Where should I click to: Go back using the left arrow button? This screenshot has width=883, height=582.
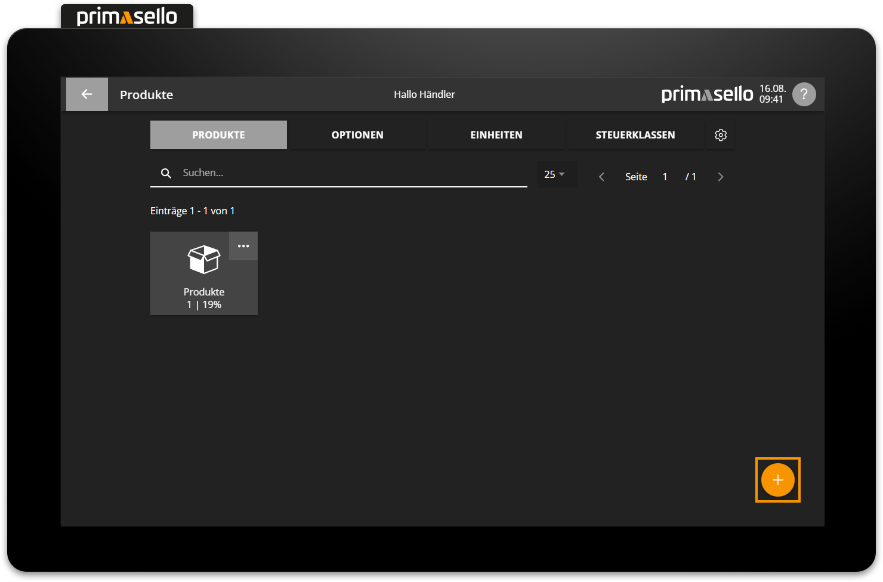coord(87,94)
